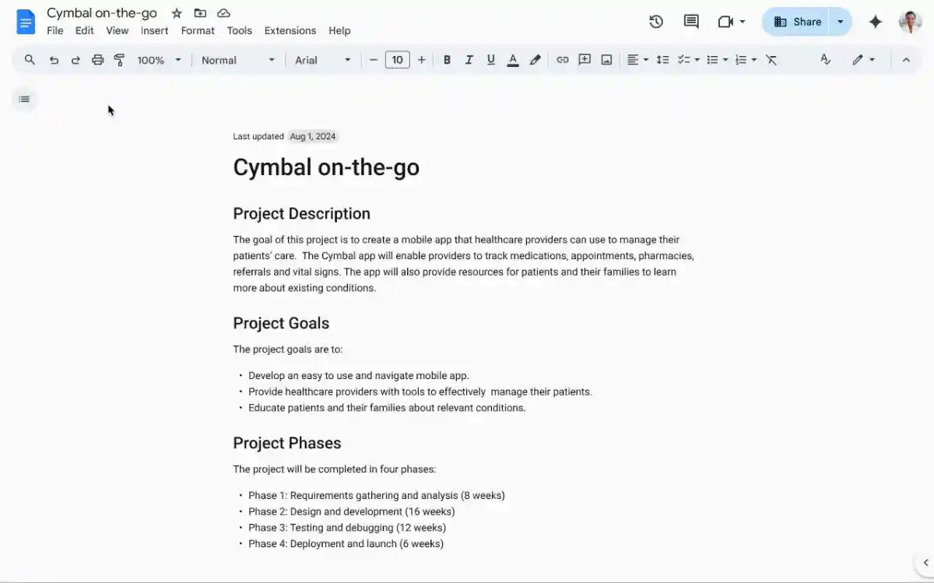Insert link using the chain icon

(x=562, y=60)
